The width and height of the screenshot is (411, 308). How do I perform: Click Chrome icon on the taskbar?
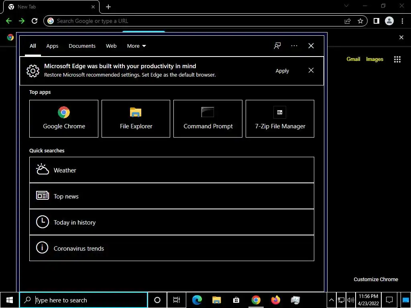pyautogui.click(x=256, y=300)
